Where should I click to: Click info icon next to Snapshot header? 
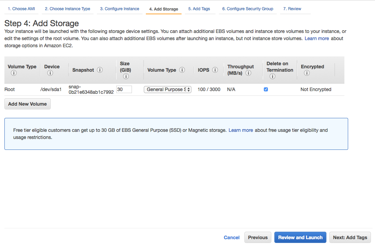(100, 70)
